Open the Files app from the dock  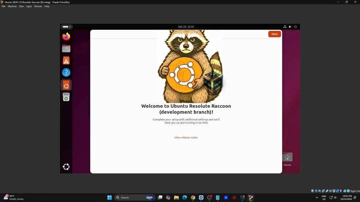click(66, 48)
